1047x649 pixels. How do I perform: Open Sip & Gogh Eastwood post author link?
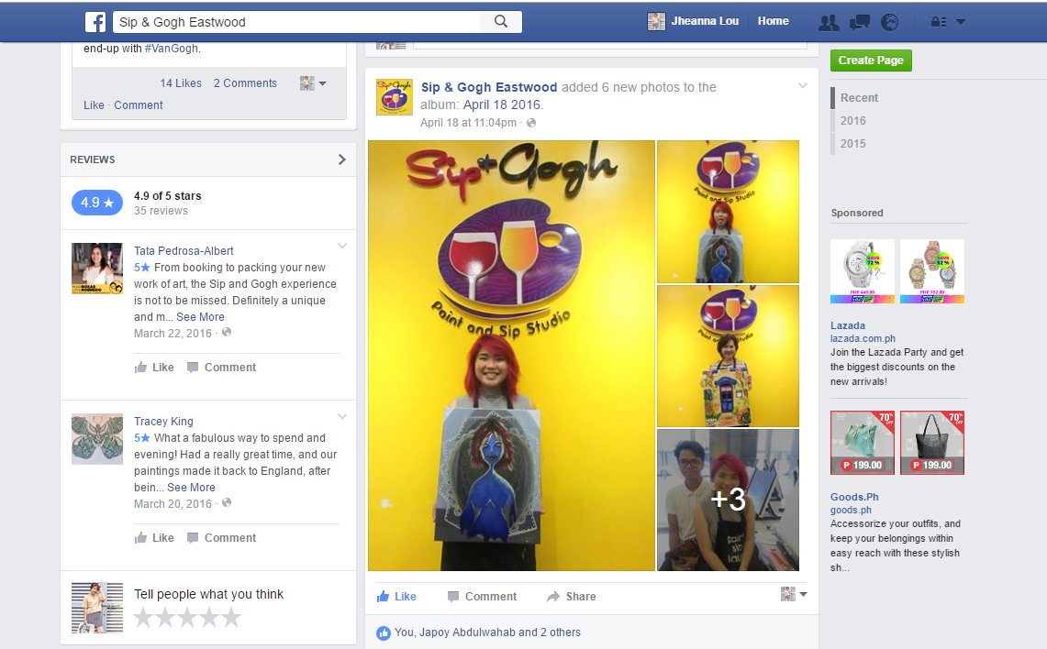click(489, 87)
